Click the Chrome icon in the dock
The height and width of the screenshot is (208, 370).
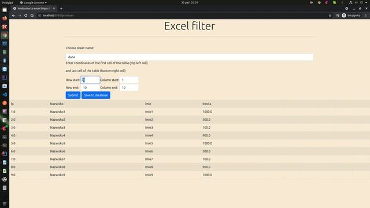(x=5, y=35)
